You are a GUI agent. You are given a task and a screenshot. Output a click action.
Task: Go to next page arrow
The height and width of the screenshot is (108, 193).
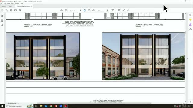[x=66, y=10]
